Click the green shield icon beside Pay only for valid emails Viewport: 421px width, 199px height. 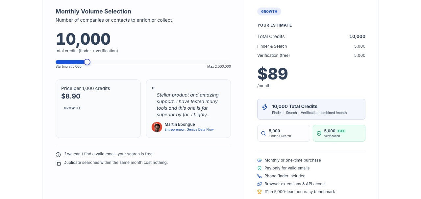point(260,168)
